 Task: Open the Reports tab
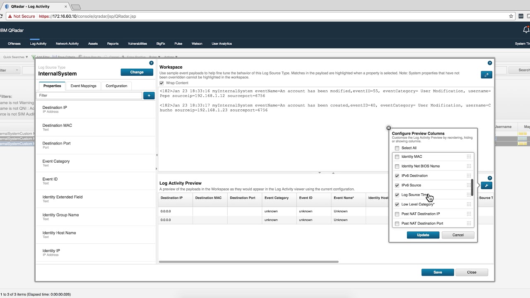113,43
